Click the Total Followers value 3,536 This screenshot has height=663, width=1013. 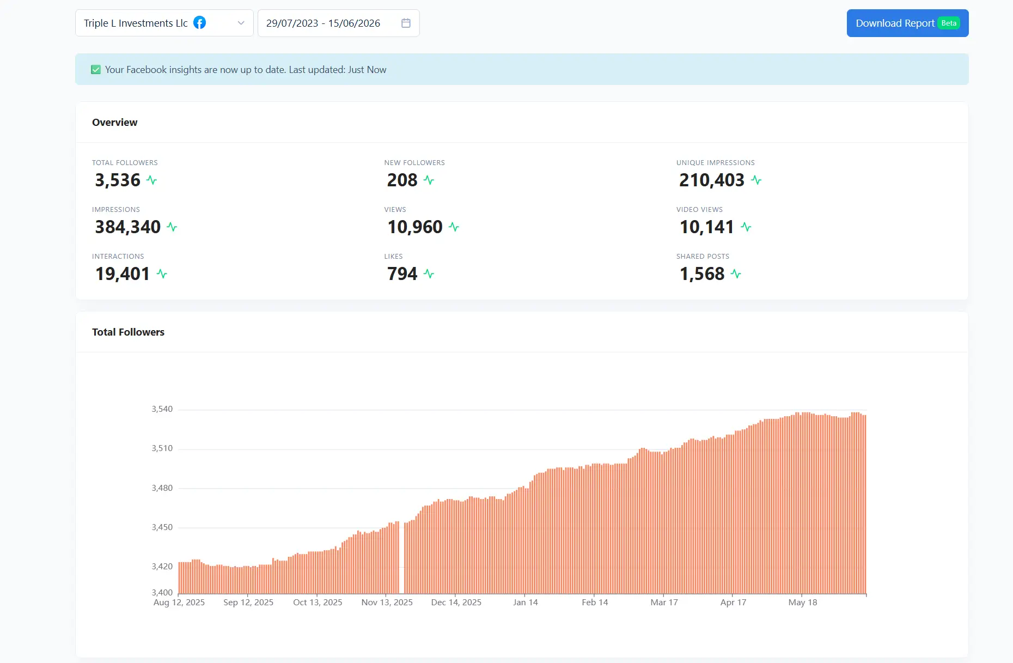coord(118,180)
